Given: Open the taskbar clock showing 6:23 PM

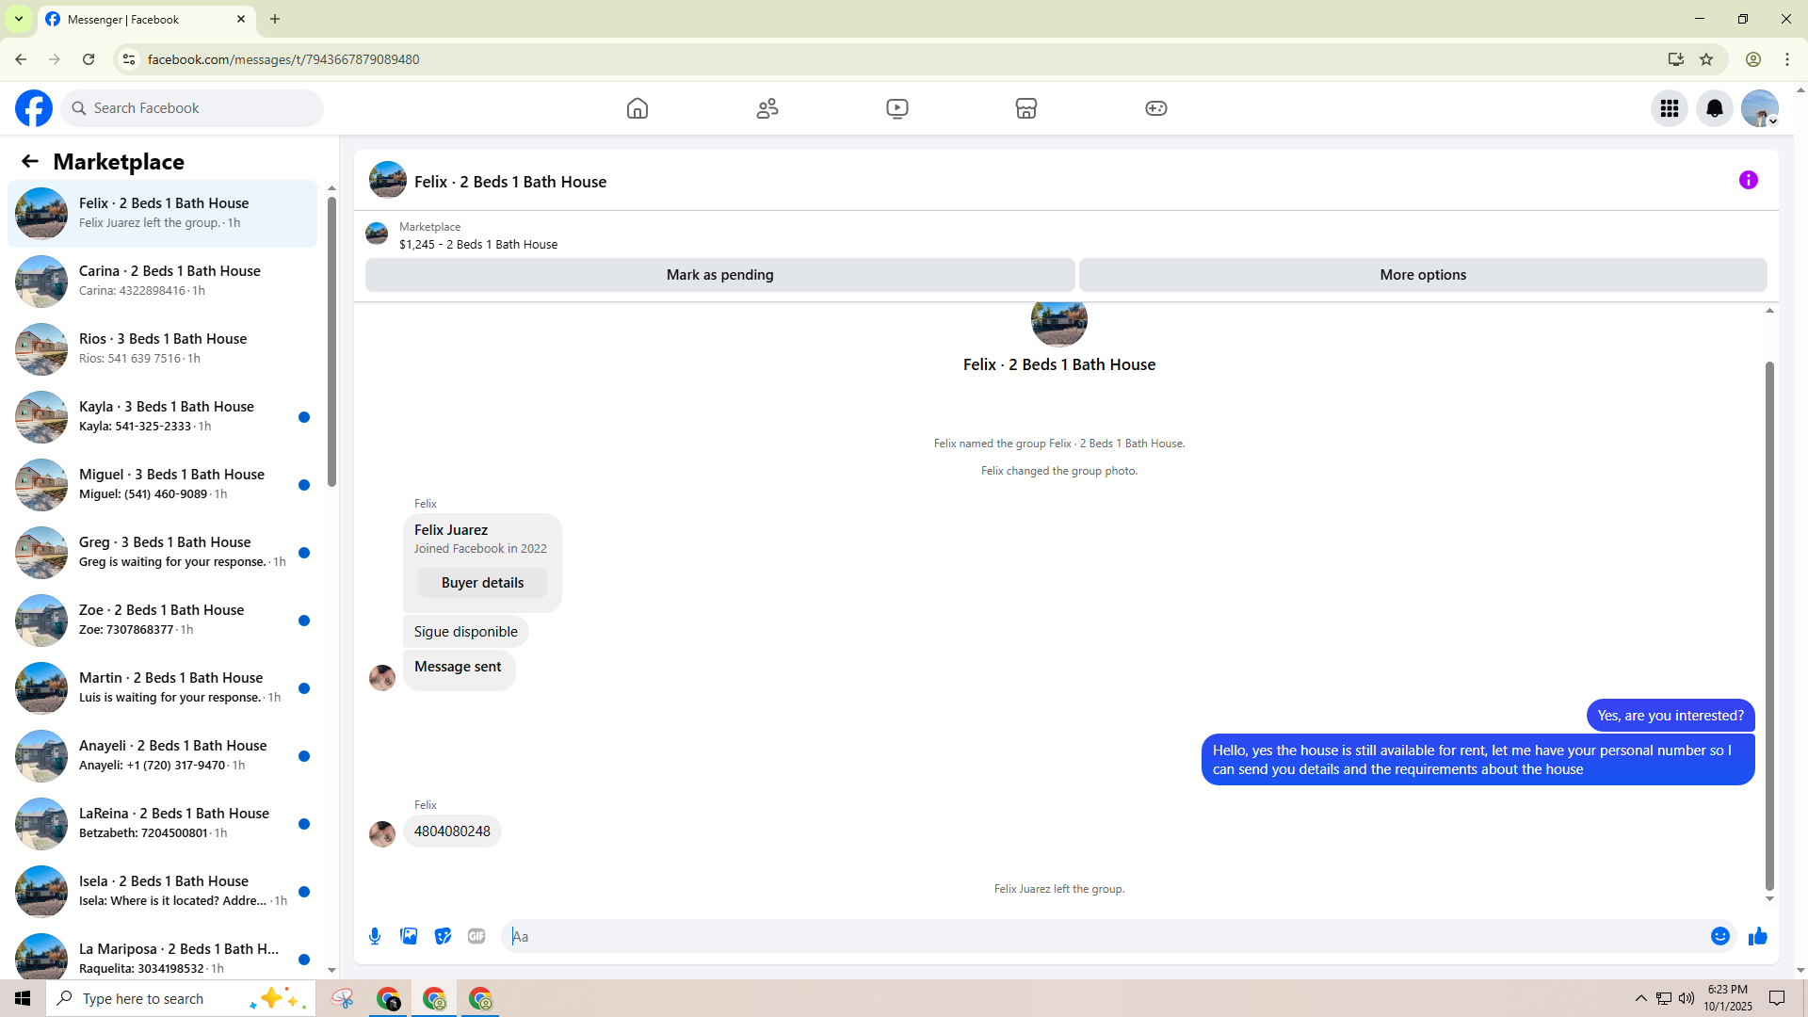Looking at the screenshot, I should (1728, 998).
